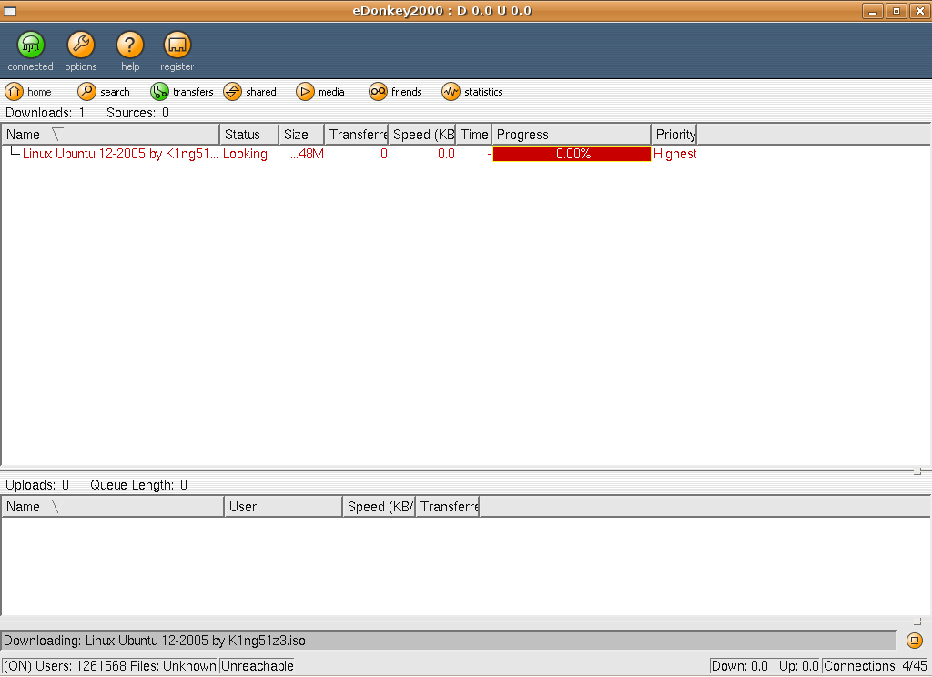Click the Uploads: 0 counter
Image resolution: width=932 pixels, height=677 pixels.
[x=36, y=485]
